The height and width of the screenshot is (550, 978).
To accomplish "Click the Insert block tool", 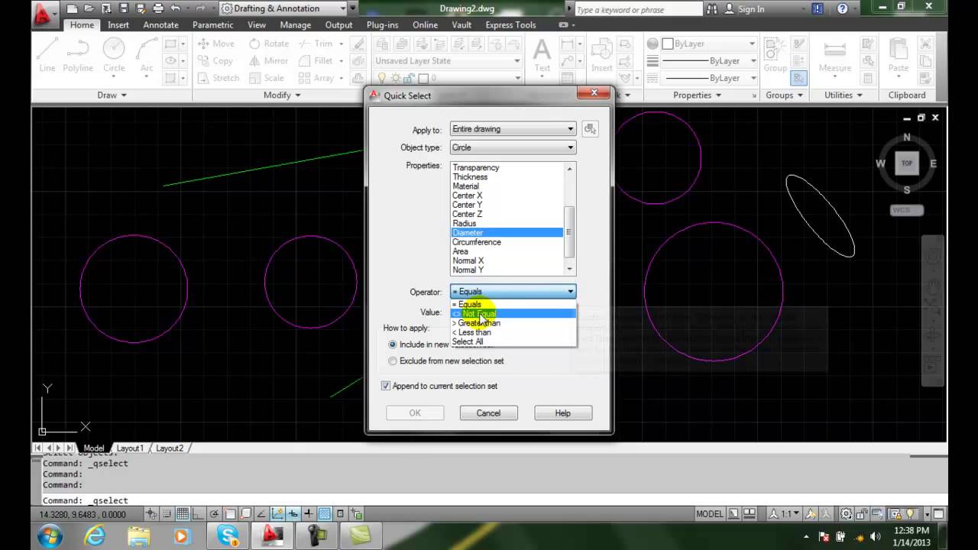I will click(x=601, y=55).
